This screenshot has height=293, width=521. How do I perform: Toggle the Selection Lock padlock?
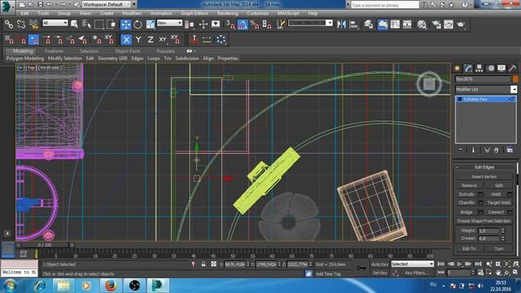204,265
